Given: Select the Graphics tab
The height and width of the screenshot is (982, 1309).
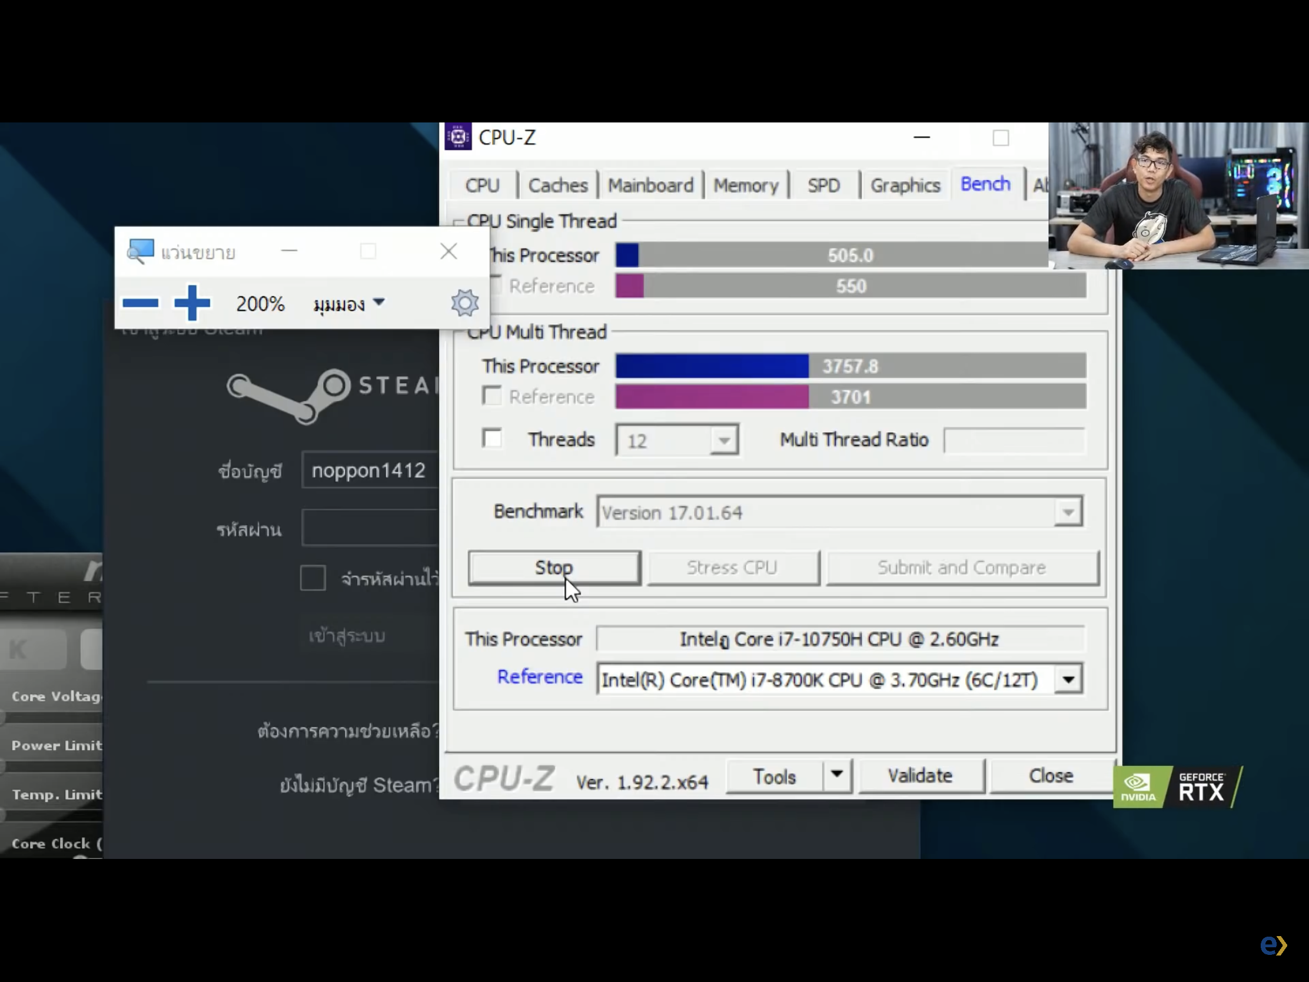Looking at the screenshot, I should click(905, 185).
